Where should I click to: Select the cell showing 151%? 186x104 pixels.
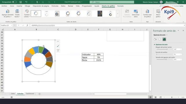tap(99, 60)
